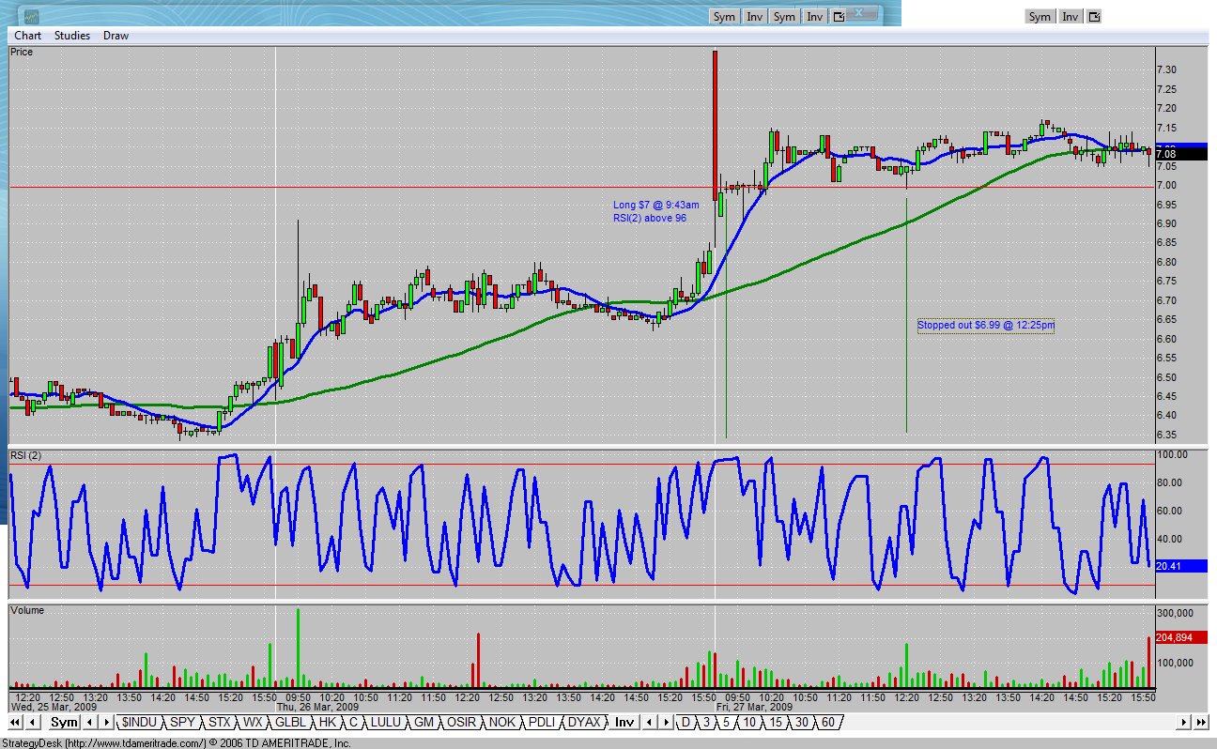
Task: Click left arrow just after the bottom Inv button
Action: point(651,723)
